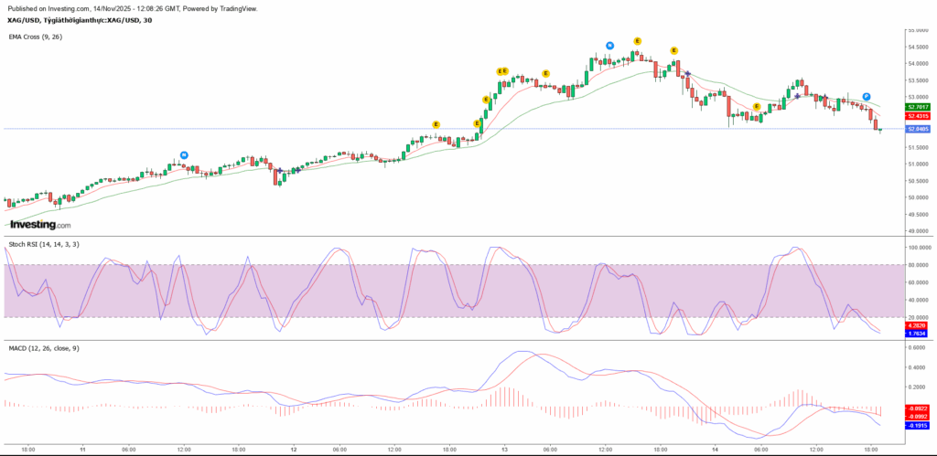Screen dimensions: 937x456
Task: Click the double yellow E markers
Action: [x=502, y=71]
